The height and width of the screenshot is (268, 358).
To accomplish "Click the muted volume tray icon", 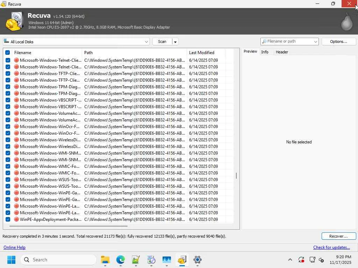I will (321, 260).
